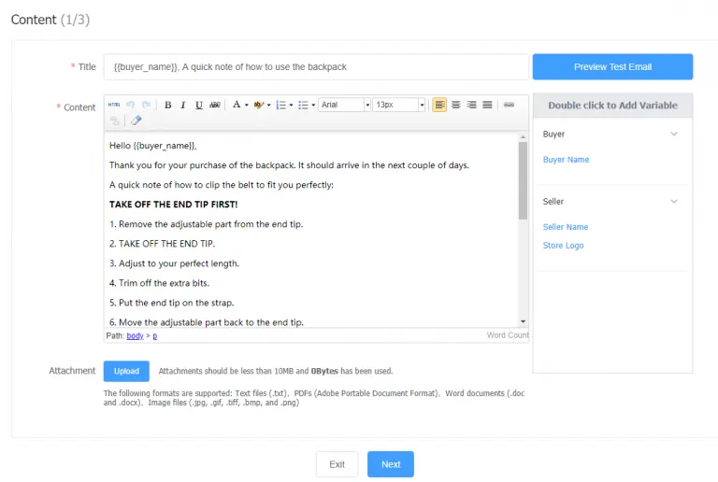The height and width of the screenshot is (482, 718).
Task: Open the Arial font family dropdown
Action: [345, 106]
